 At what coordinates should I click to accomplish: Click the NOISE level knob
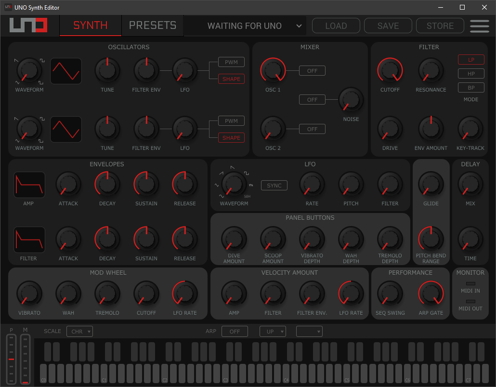click(351, 100)
